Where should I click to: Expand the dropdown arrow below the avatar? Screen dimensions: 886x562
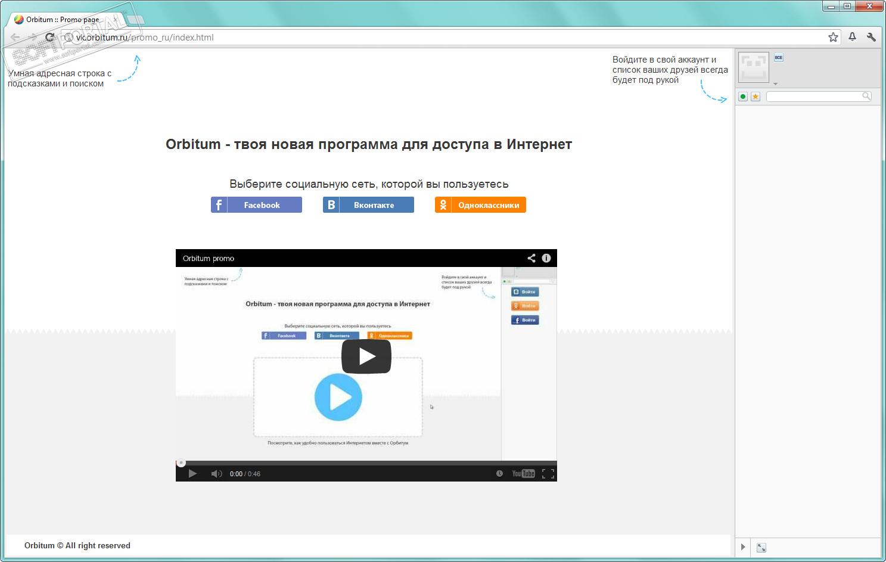coord(775,84)
